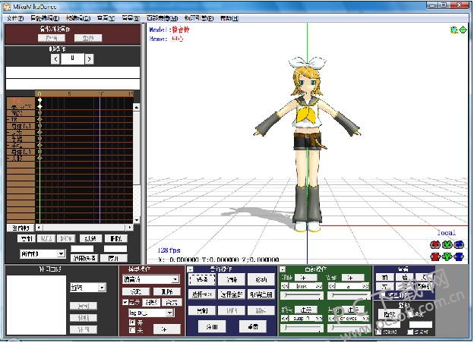Toggle the 显示 checkbox in model panel
Screen dimensions: 474x343
pos(125,302)
